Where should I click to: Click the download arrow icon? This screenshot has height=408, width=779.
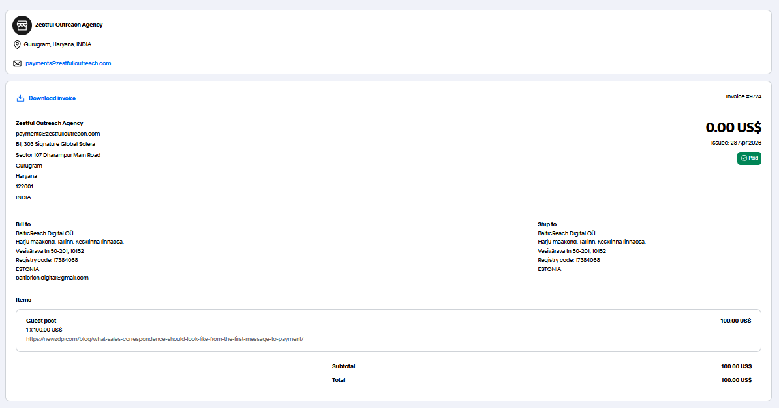click(20, 98)
